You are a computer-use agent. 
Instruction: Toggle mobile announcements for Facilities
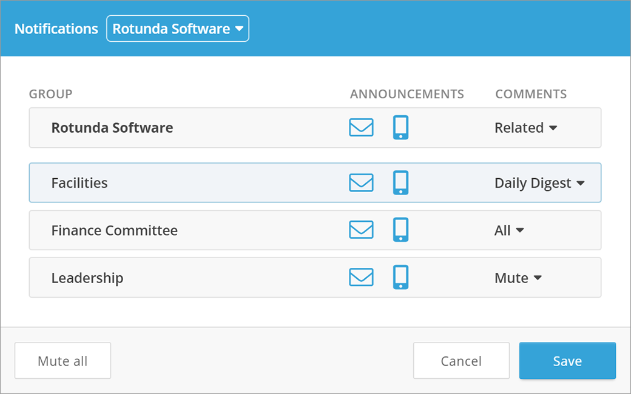[400, 182]
